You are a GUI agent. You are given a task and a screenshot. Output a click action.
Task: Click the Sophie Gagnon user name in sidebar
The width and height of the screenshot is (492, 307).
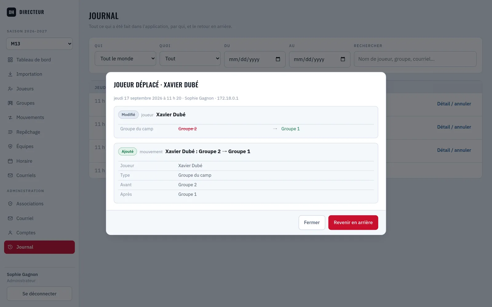pos(22,274)
